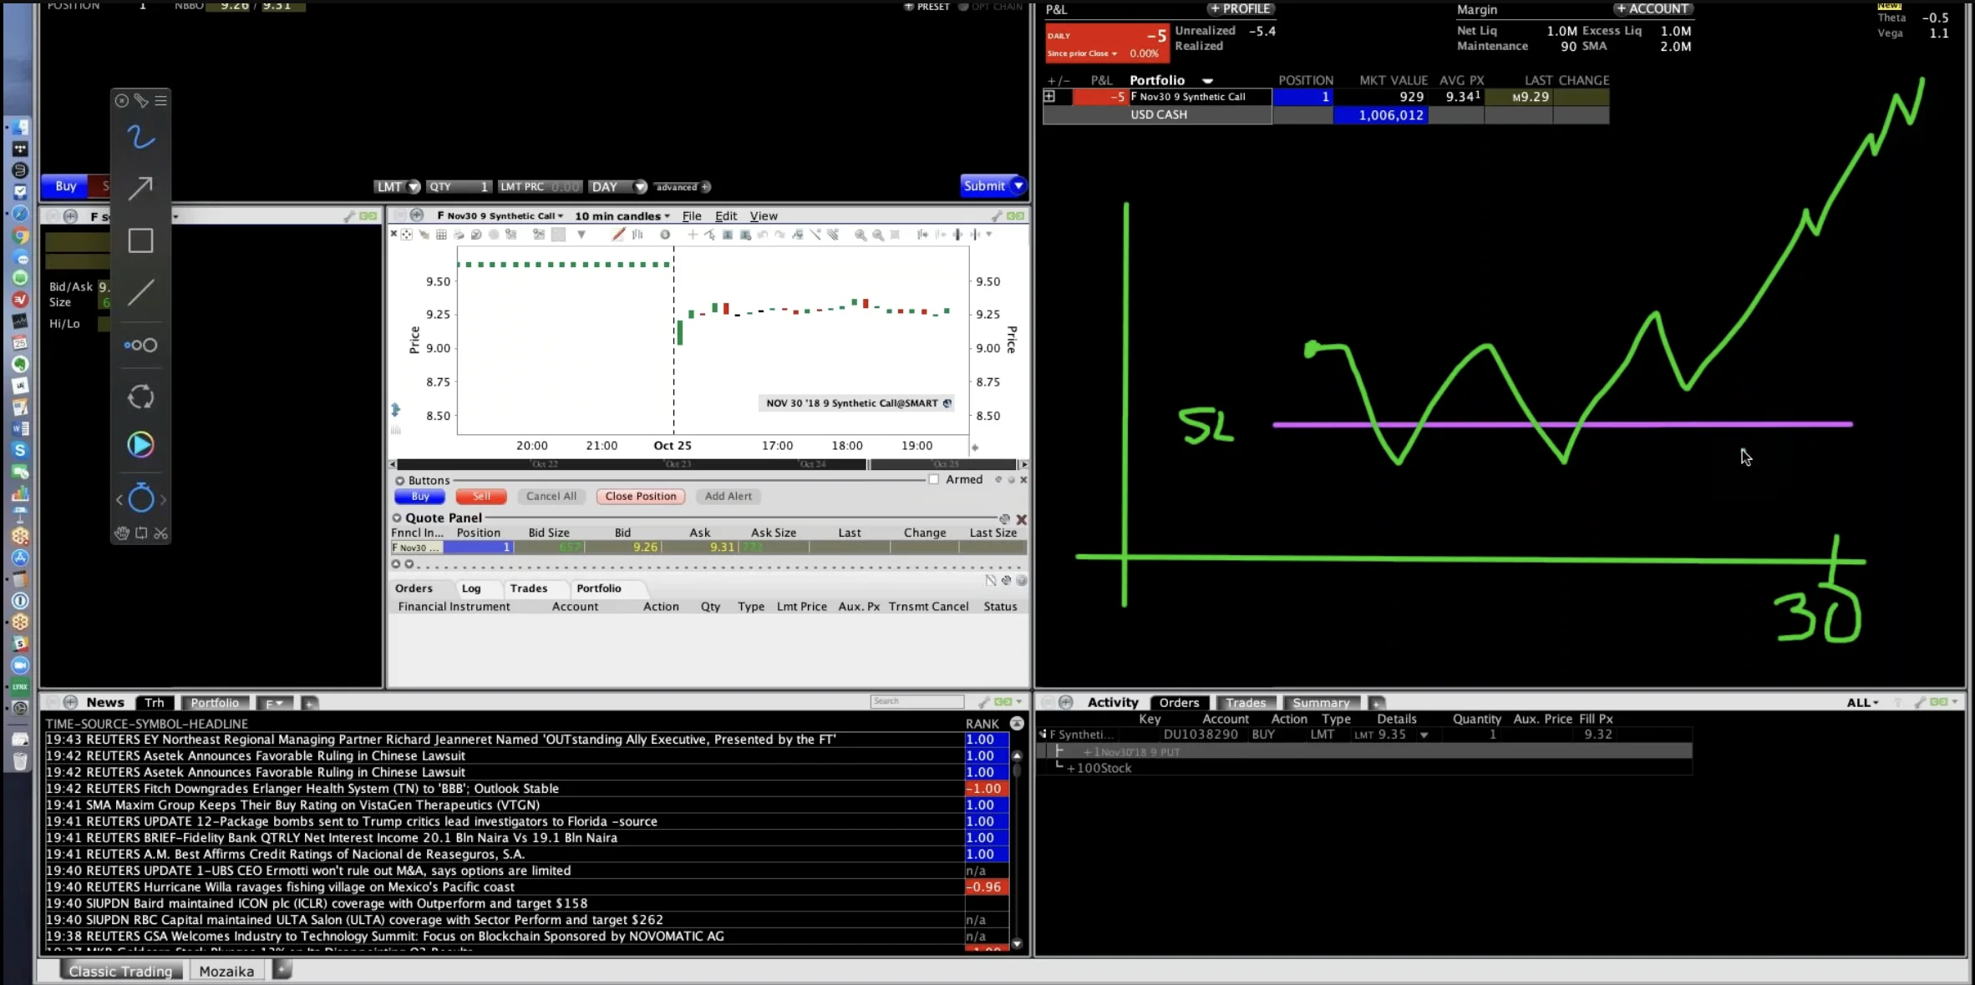Click the Close Position button
The image size is (1975, 985).
(640, 496)
